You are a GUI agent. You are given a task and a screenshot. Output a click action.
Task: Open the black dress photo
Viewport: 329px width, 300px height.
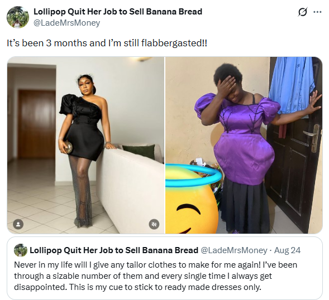pos(85,145)
